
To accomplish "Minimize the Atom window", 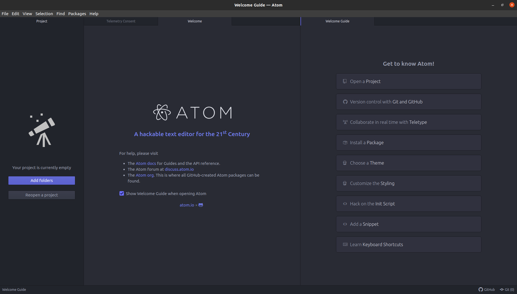I will [x=493, y=5].
